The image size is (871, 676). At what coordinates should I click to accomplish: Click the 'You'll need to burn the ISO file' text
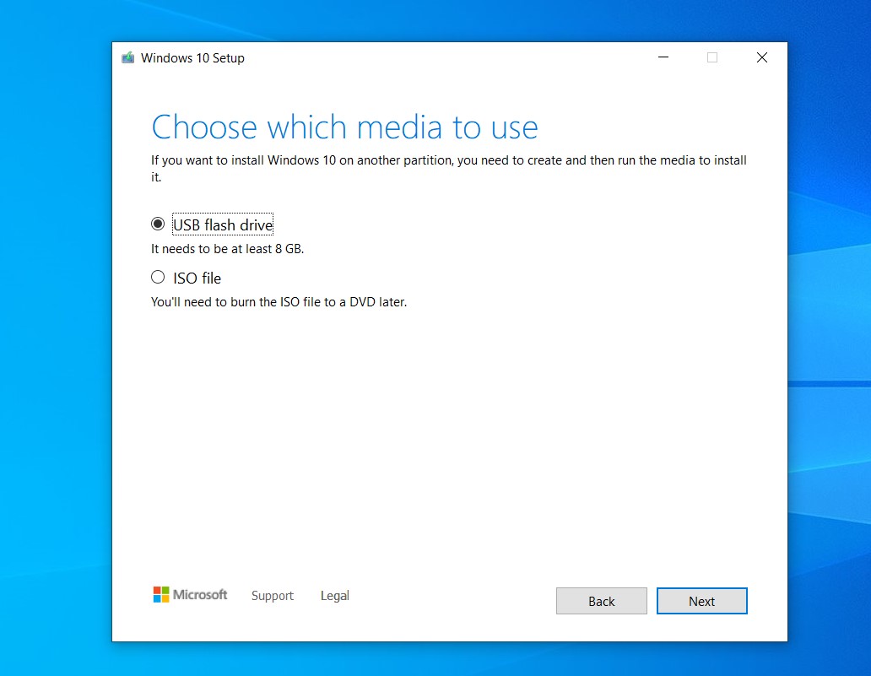[279, 302]
